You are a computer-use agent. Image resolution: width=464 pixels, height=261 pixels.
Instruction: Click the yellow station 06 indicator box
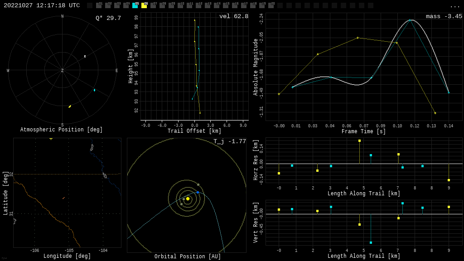pos(144,5)
